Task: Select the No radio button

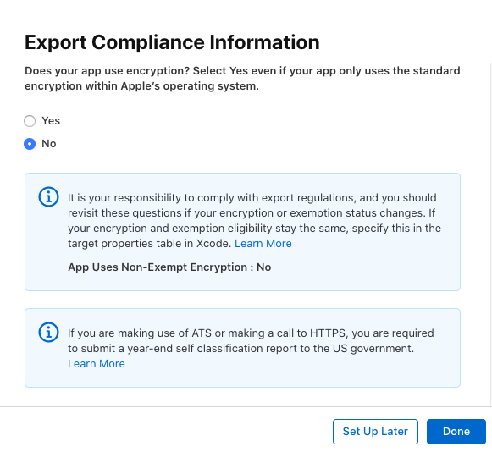Action: tap(30, 144)
